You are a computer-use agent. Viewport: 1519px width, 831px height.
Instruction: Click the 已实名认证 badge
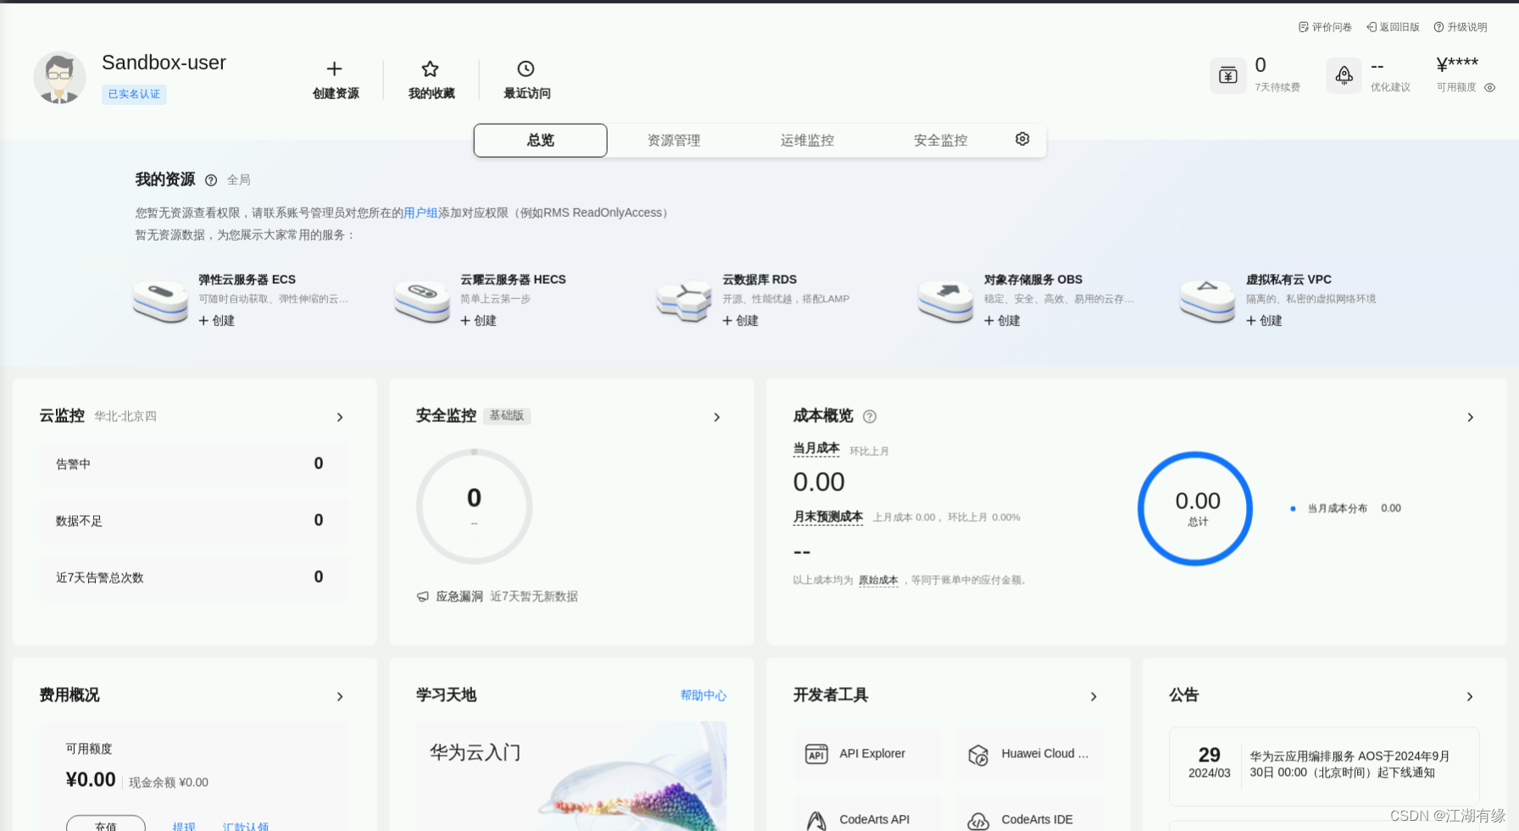134,94
